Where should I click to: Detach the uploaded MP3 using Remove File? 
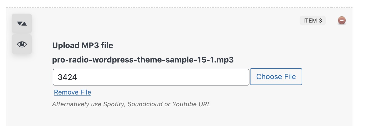pos(73,92)
